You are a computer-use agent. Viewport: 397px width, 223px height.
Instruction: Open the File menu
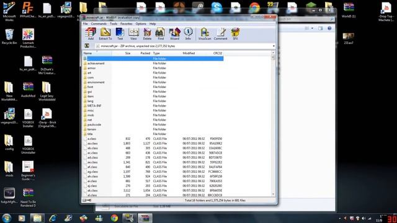[86, 24]
